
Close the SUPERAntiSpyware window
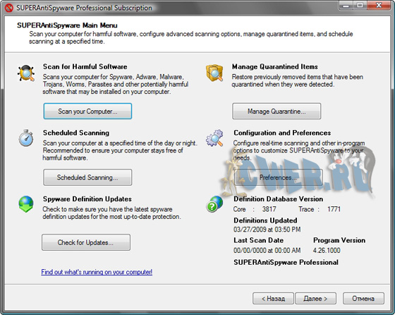click(379, 5)
